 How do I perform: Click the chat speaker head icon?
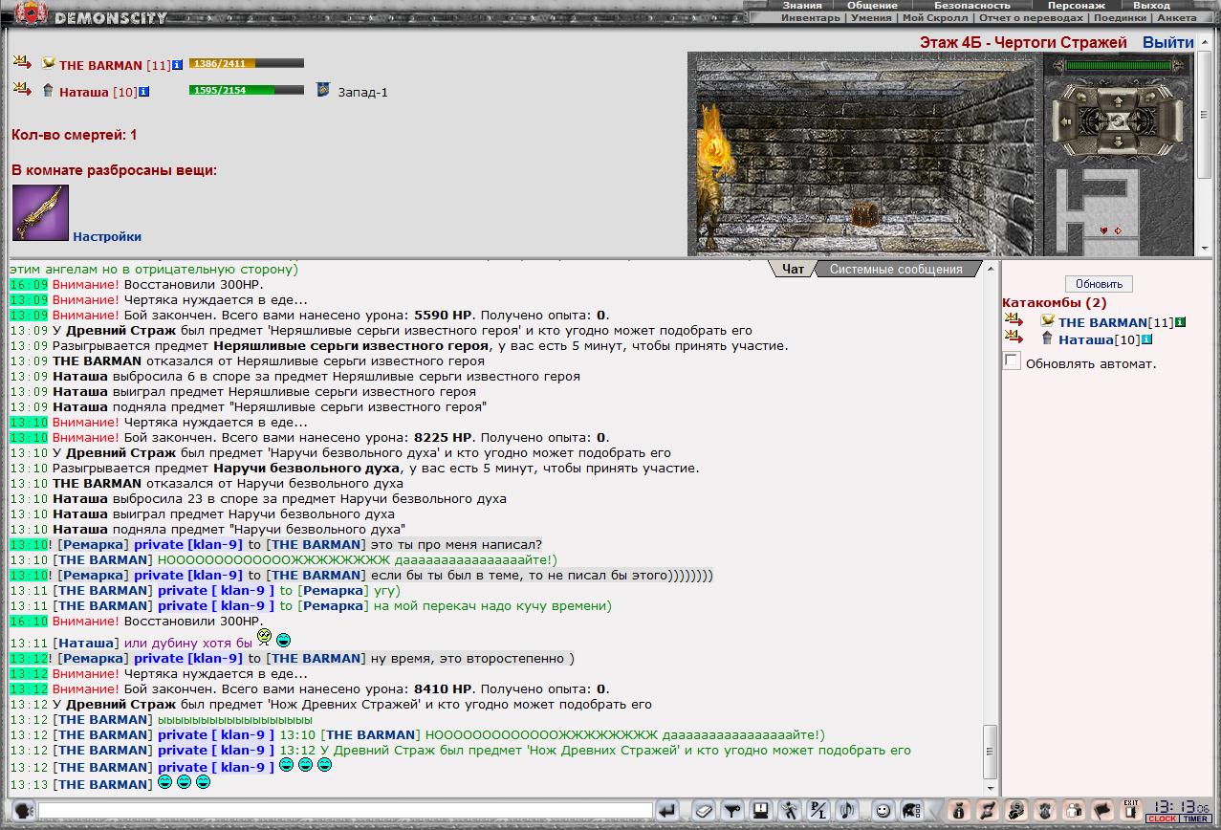pos(24,810)
